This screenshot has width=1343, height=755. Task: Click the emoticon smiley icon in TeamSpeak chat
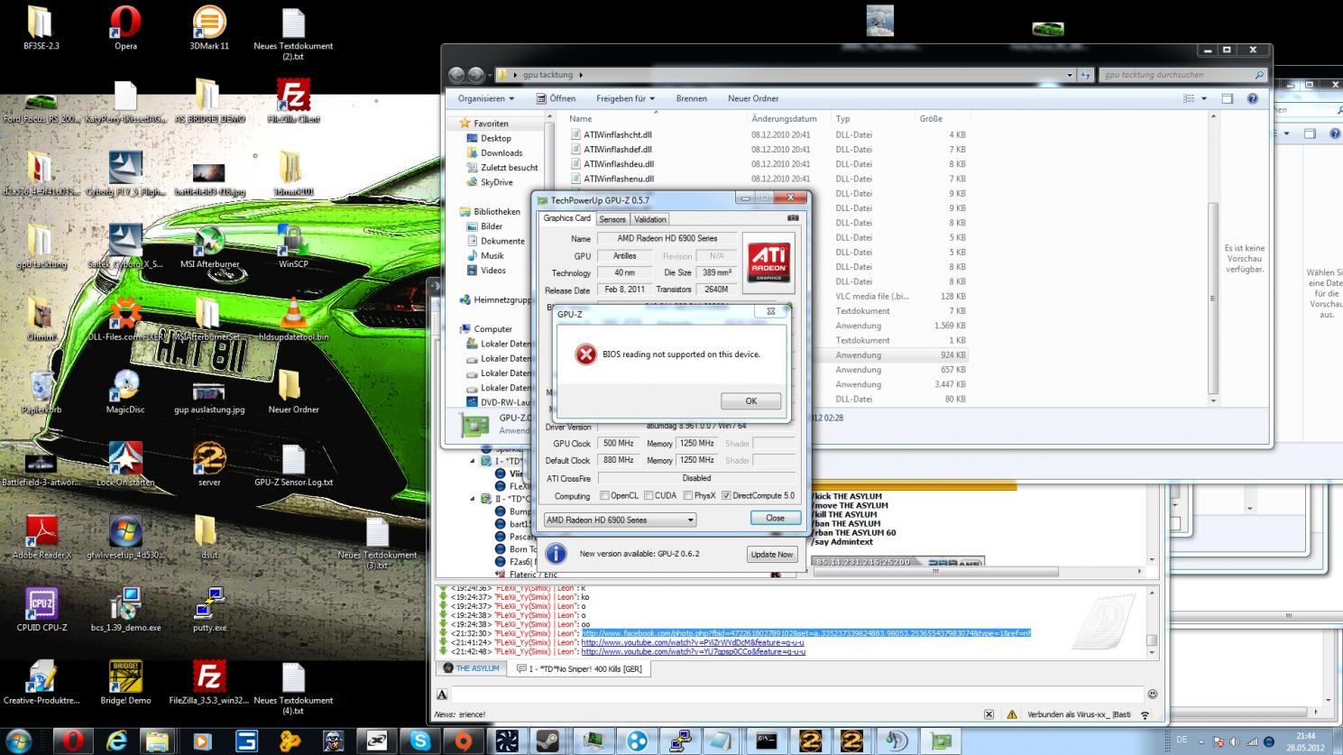point(1152,694)
